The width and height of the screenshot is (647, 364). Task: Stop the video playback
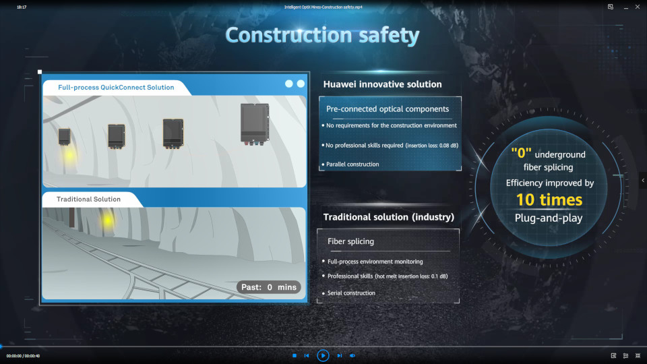tap(295, 355)
